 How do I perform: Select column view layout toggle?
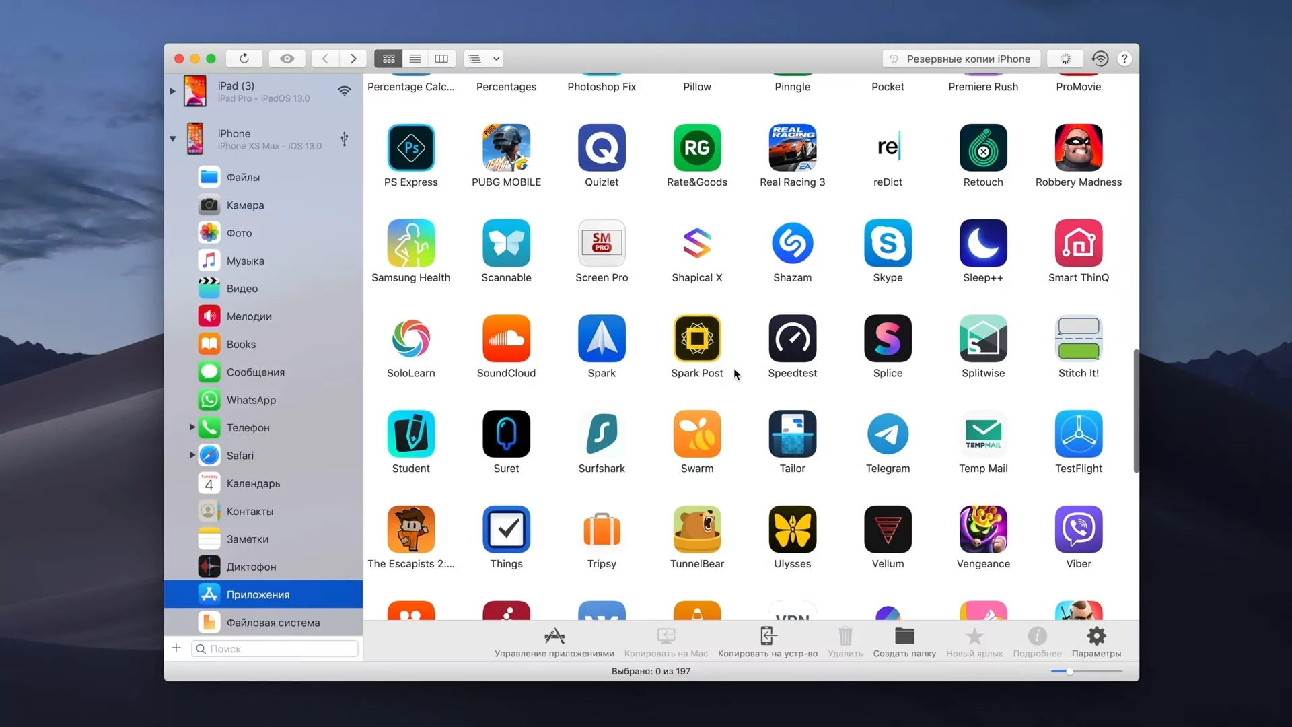[442, 59]
